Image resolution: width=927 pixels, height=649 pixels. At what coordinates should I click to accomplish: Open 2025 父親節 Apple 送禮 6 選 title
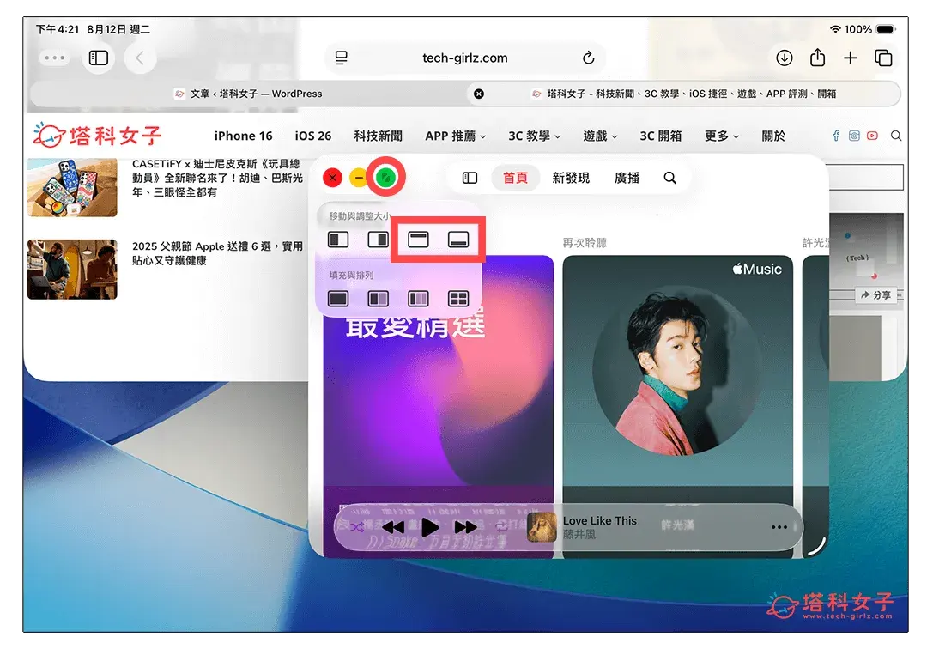217,253
